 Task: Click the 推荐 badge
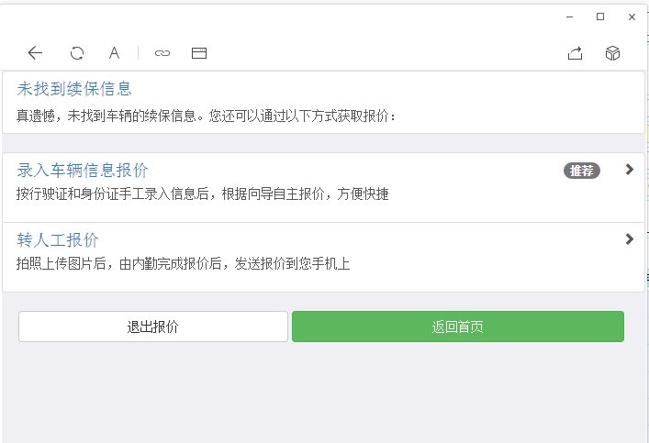pyautogui.click(x=581, y=171)
